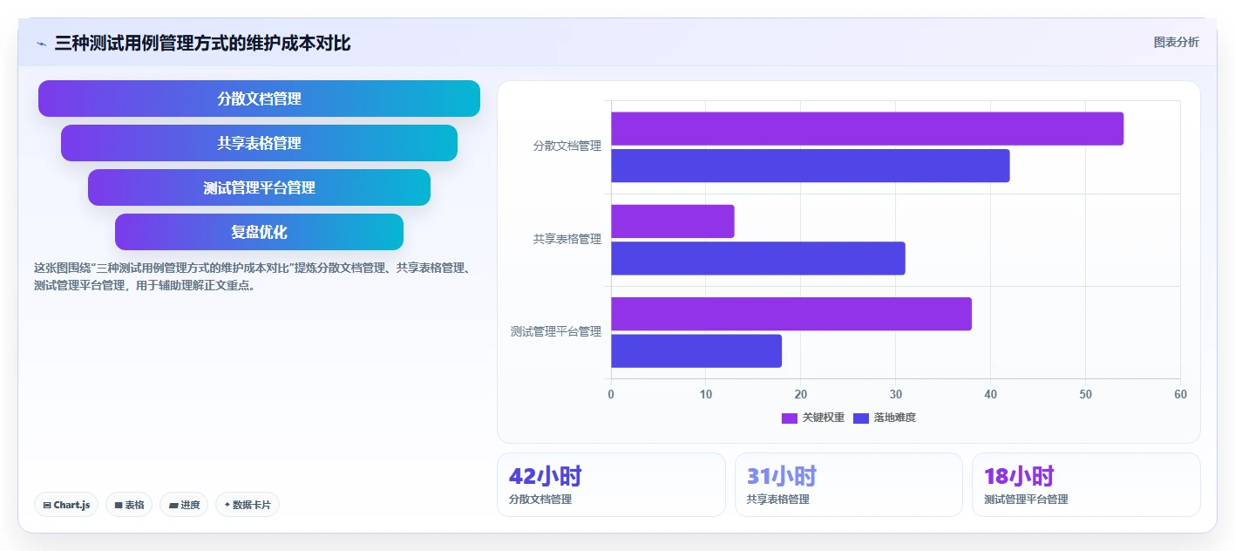Image resolution: width=1235 pixels, height=551 pixels.
Task: Select the 分散文档管理 funnel bar
Action: click(x=259, y=99)
